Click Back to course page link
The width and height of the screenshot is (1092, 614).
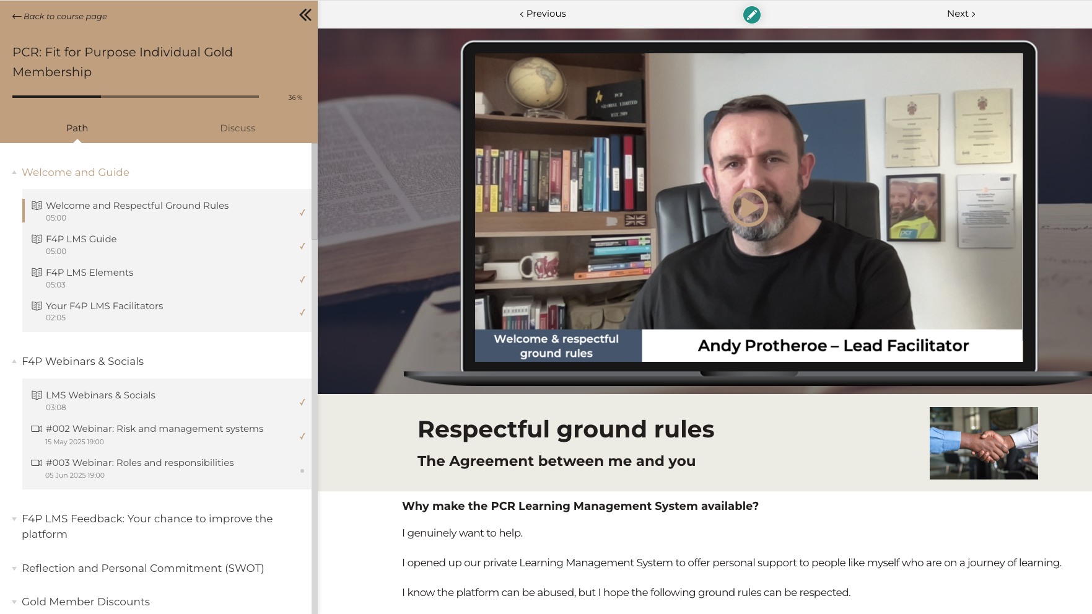point(59,17)
